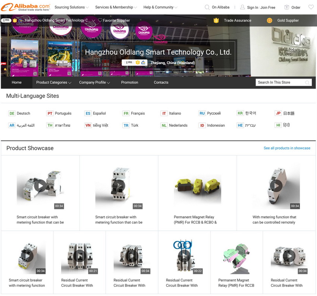The width and height of the screenshot is (317, 296).
Task: Click See all products in showcase link
Action: point(287,148)
